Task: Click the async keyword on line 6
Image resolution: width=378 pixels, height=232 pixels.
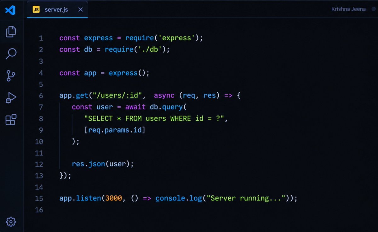Action: [x=164, y=95]
